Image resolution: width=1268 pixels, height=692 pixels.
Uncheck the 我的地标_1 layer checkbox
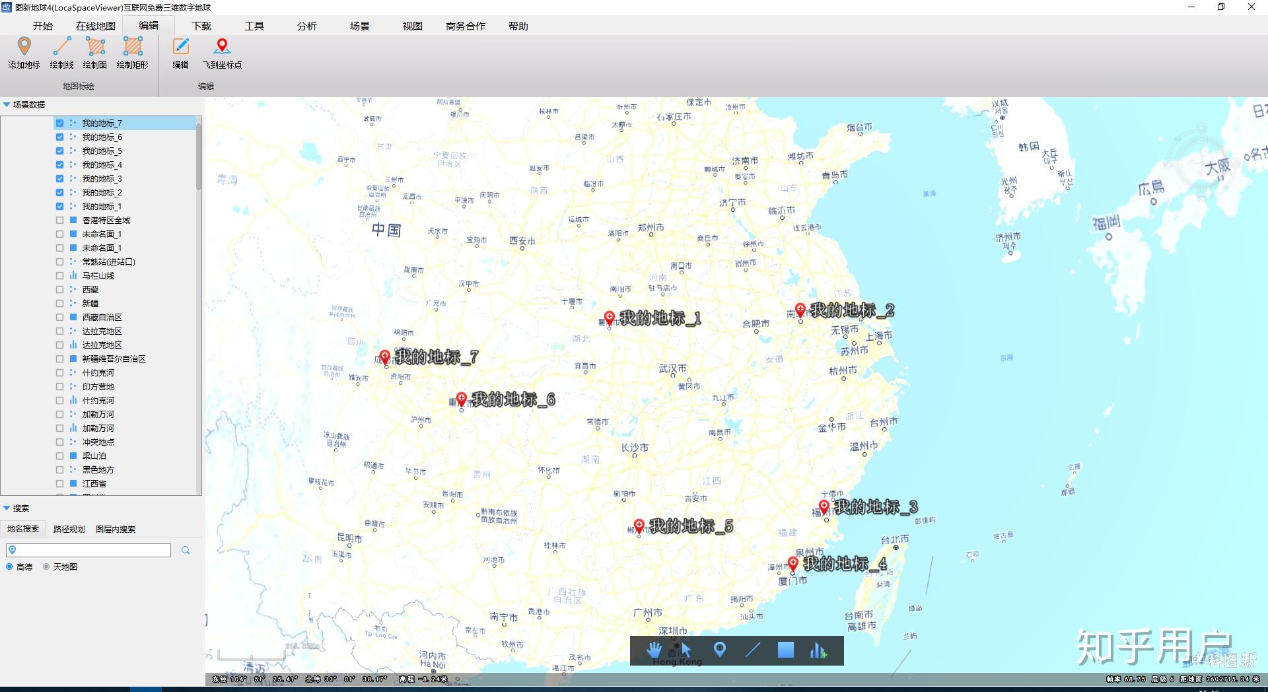pos(59,206)
